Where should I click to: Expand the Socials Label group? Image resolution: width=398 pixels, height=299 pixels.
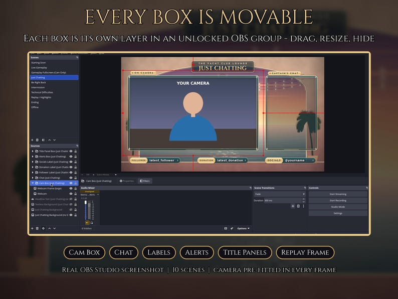pos(33,162)
